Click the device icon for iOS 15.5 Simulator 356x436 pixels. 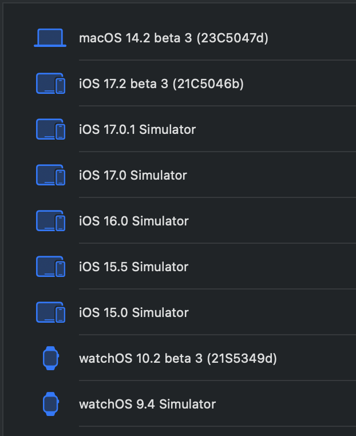50,267
